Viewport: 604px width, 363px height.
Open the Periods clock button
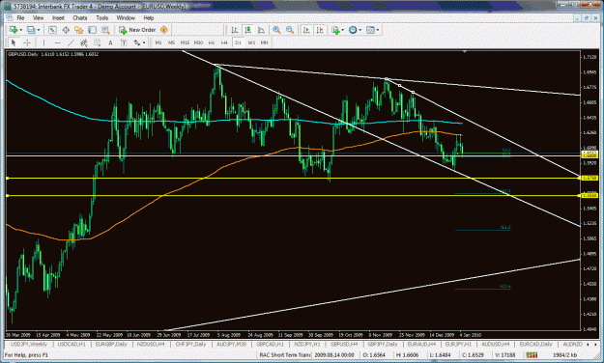click(x=353, y=30)
